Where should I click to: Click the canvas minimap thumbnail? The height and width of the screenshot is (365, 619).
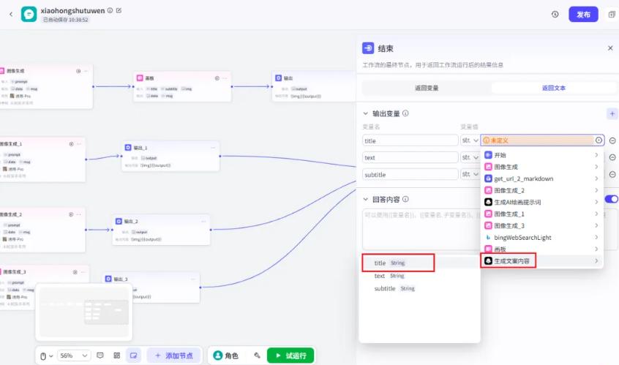click(x=84, y=312)
